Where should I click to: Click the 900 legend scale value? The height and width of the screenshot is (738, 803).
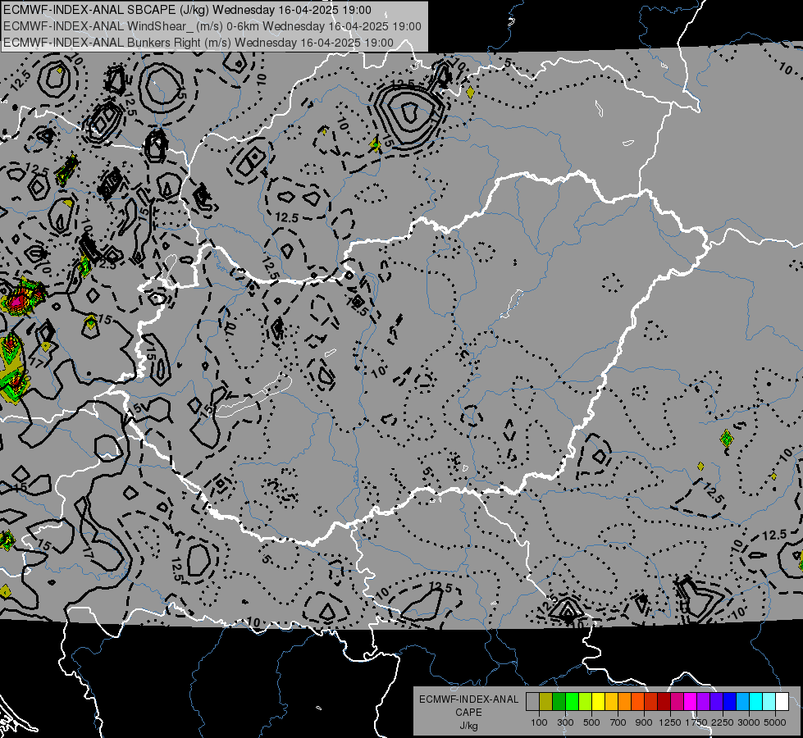point(644,722)
